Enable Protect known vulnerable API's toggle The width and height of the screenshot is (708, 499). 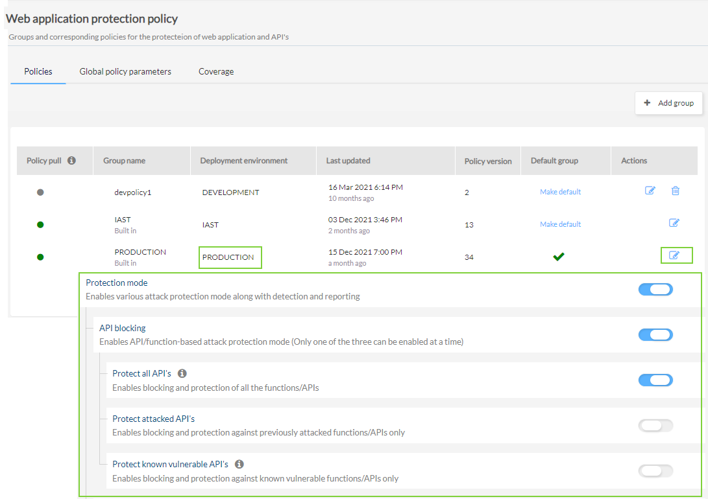[x=655, y=471]
